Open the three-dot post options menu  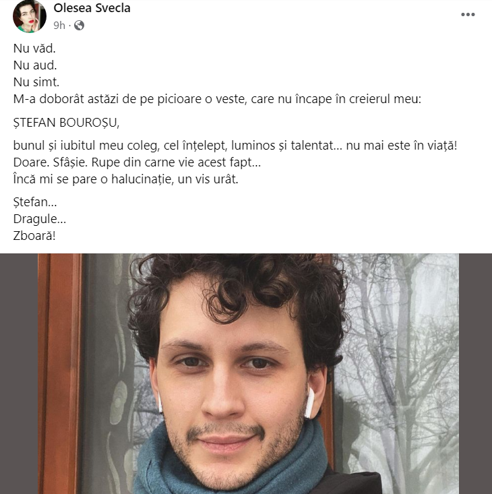tap(468, 15)
